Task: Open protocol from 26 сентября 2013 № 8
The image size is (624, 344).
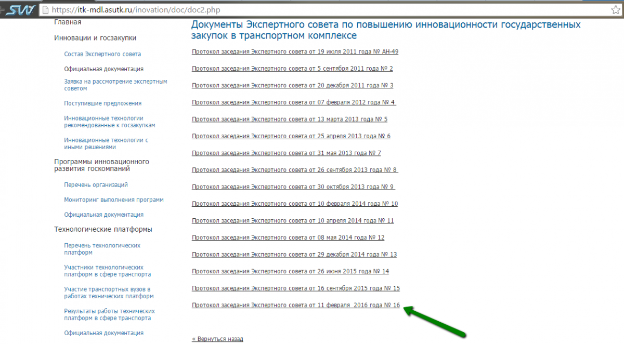Action: tap(294, 170)
